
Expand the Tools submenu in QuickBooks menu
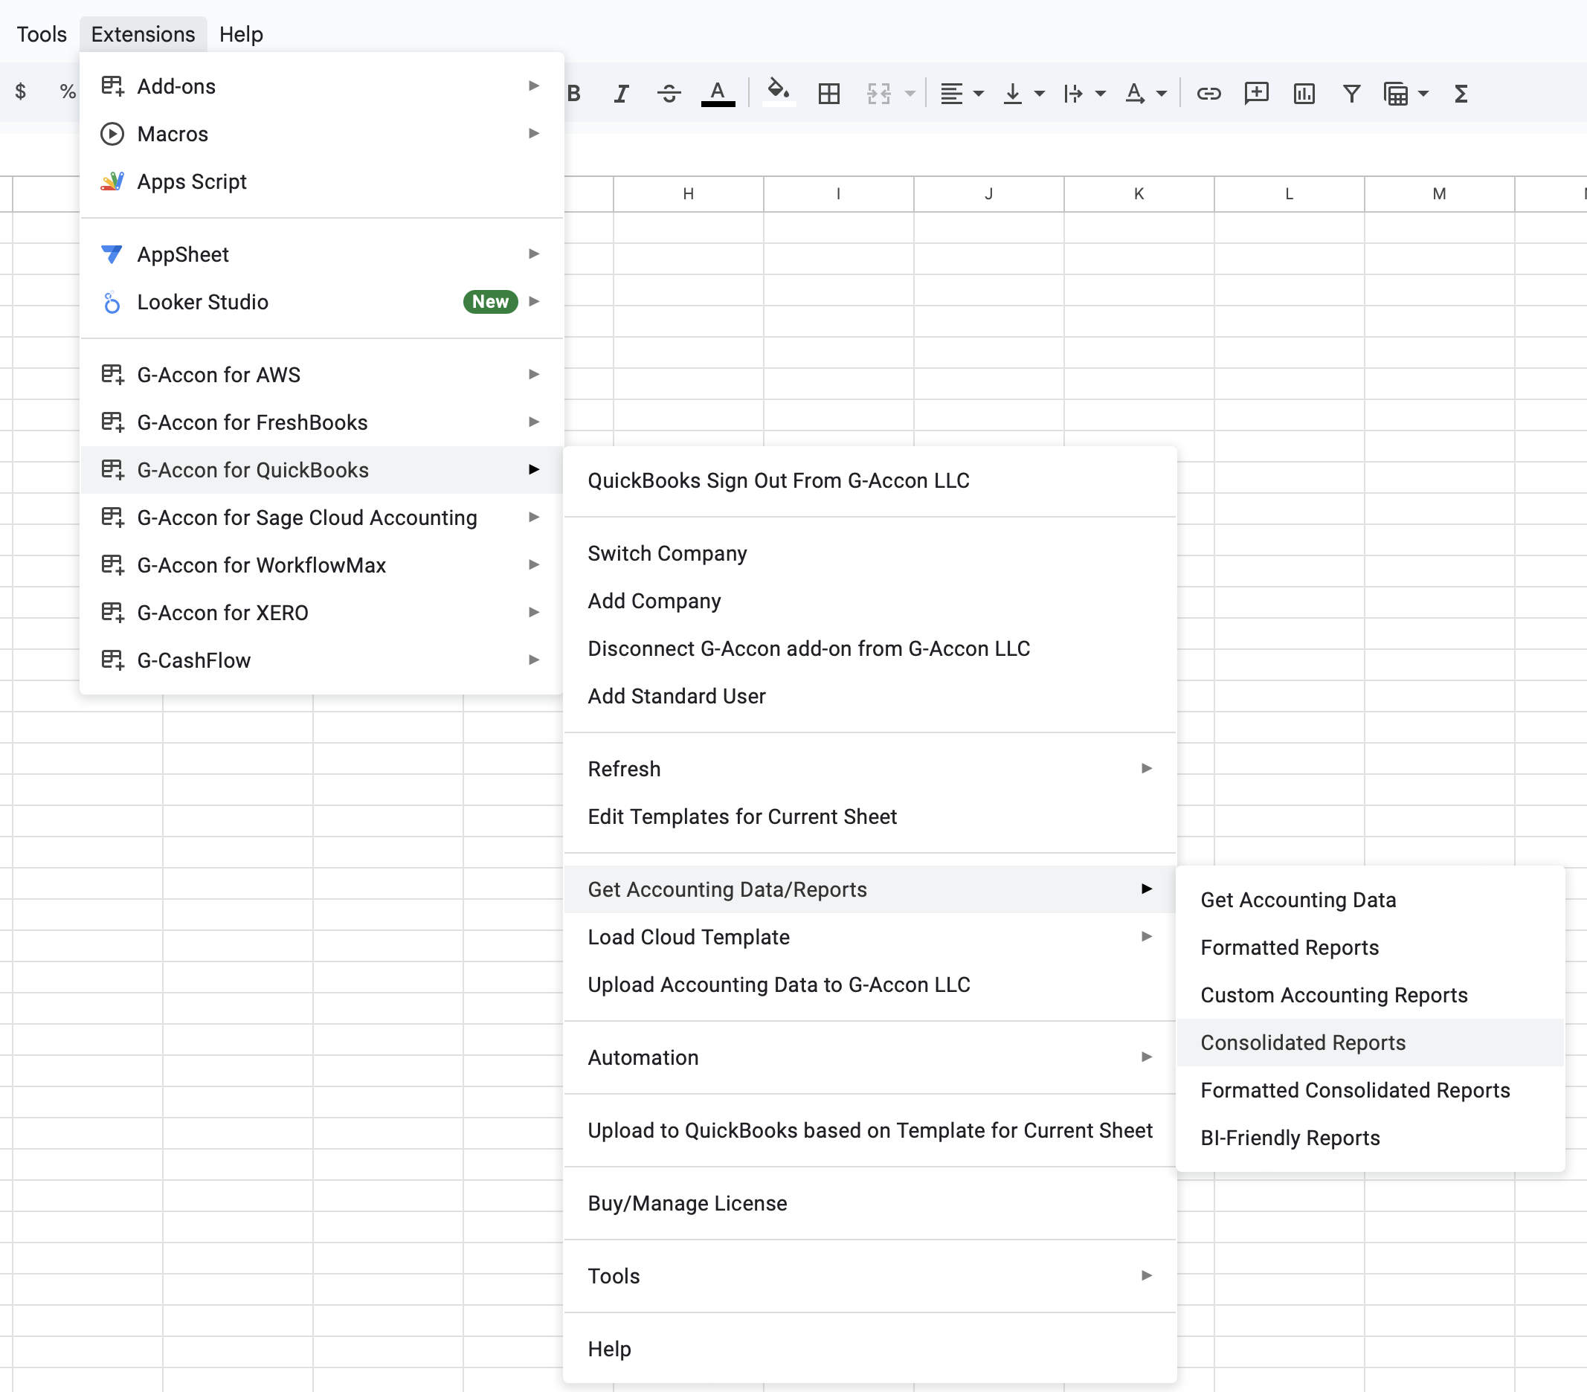[869, 1276]
